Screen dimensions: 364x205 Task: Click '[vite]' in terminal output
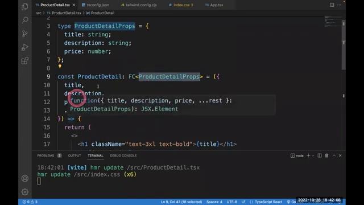[77, 167]
